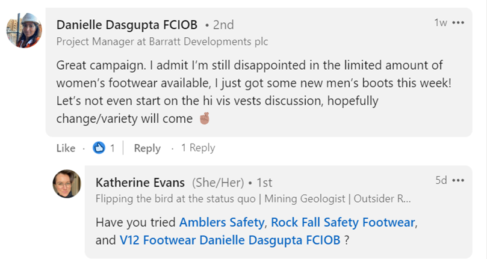Click the blue thumbs-up reaction icon
The image size is (487, 259).
(x=99, y=148)
